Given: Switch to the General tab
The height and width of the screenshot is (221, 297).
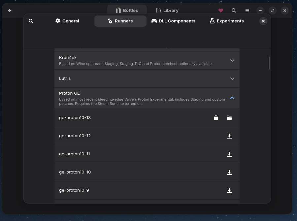Looking at the screenshot, I should click(x=67, y=21).
